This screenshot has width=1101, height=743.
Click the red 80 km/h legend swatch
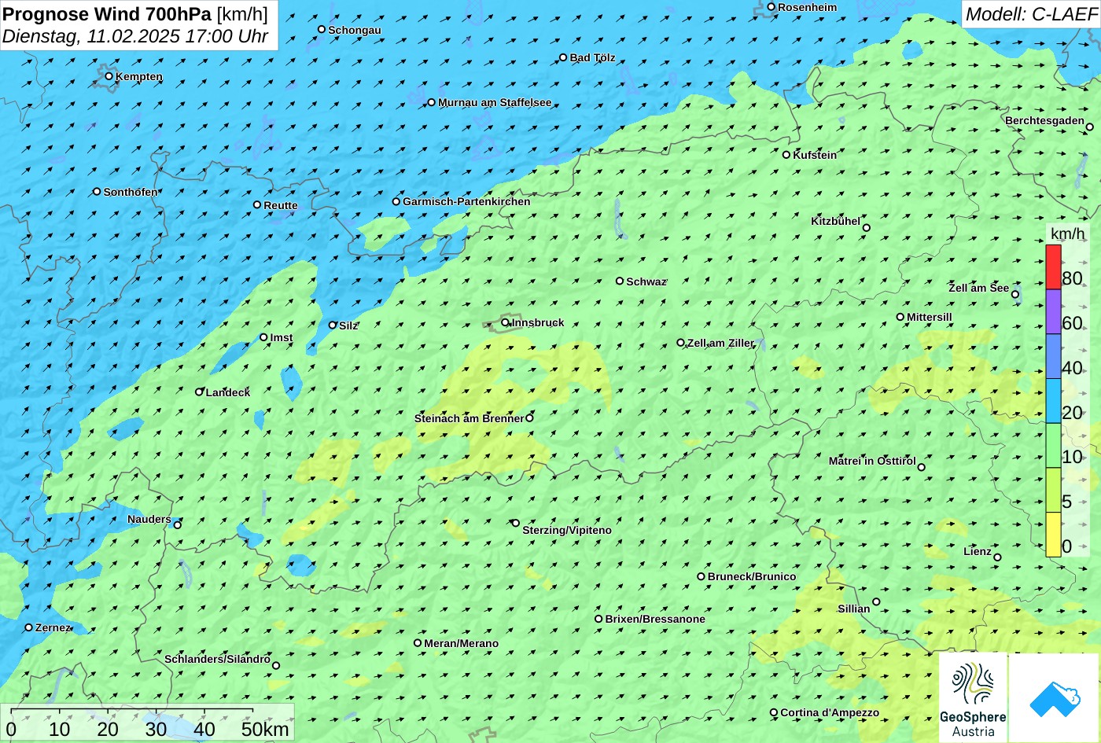pos(1053,267)
